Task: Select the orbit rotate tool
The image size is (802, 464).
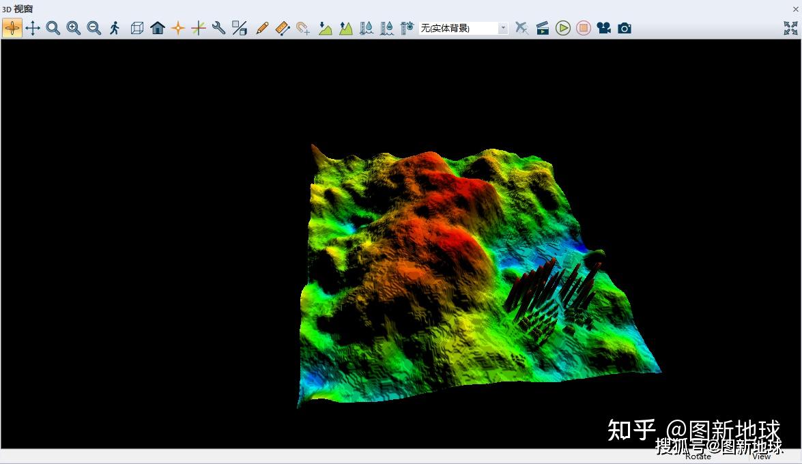Action: tap(12, 28)
